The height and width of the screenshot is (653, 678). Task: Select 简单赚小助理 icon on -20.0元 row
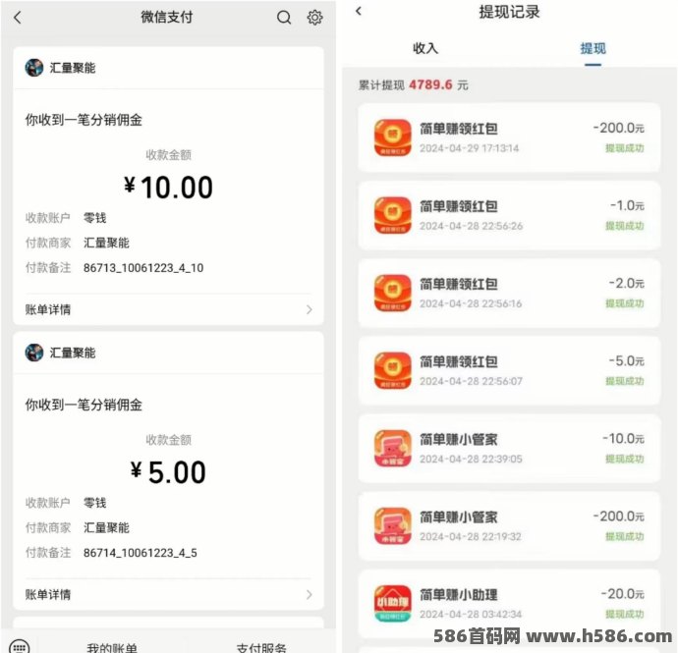click(x=393, y=604)
